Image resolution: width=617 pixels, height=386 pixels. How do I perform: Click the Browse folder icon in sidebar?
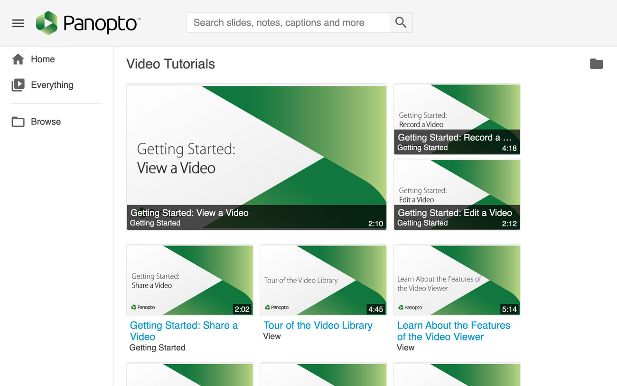click(18, 122)
